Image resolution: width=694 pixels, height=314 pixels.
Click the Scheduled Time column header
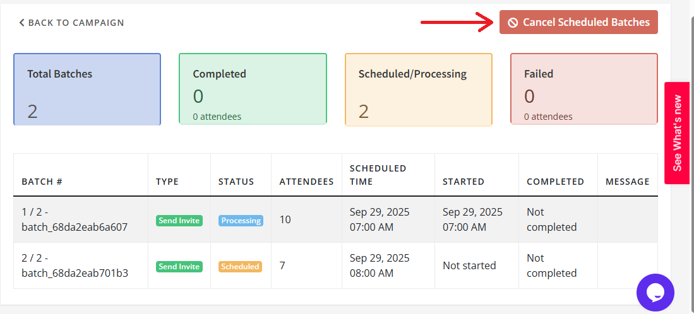tap(378, 175)
